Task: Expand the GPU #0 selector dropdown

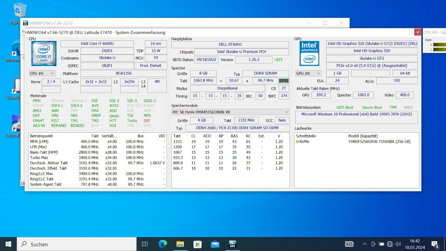Action: click(308, 73)
